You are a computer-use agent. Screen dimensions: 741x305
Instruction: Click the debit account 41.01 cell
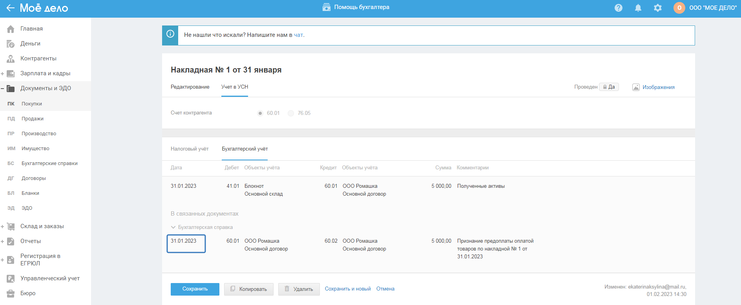pos(233,186)
